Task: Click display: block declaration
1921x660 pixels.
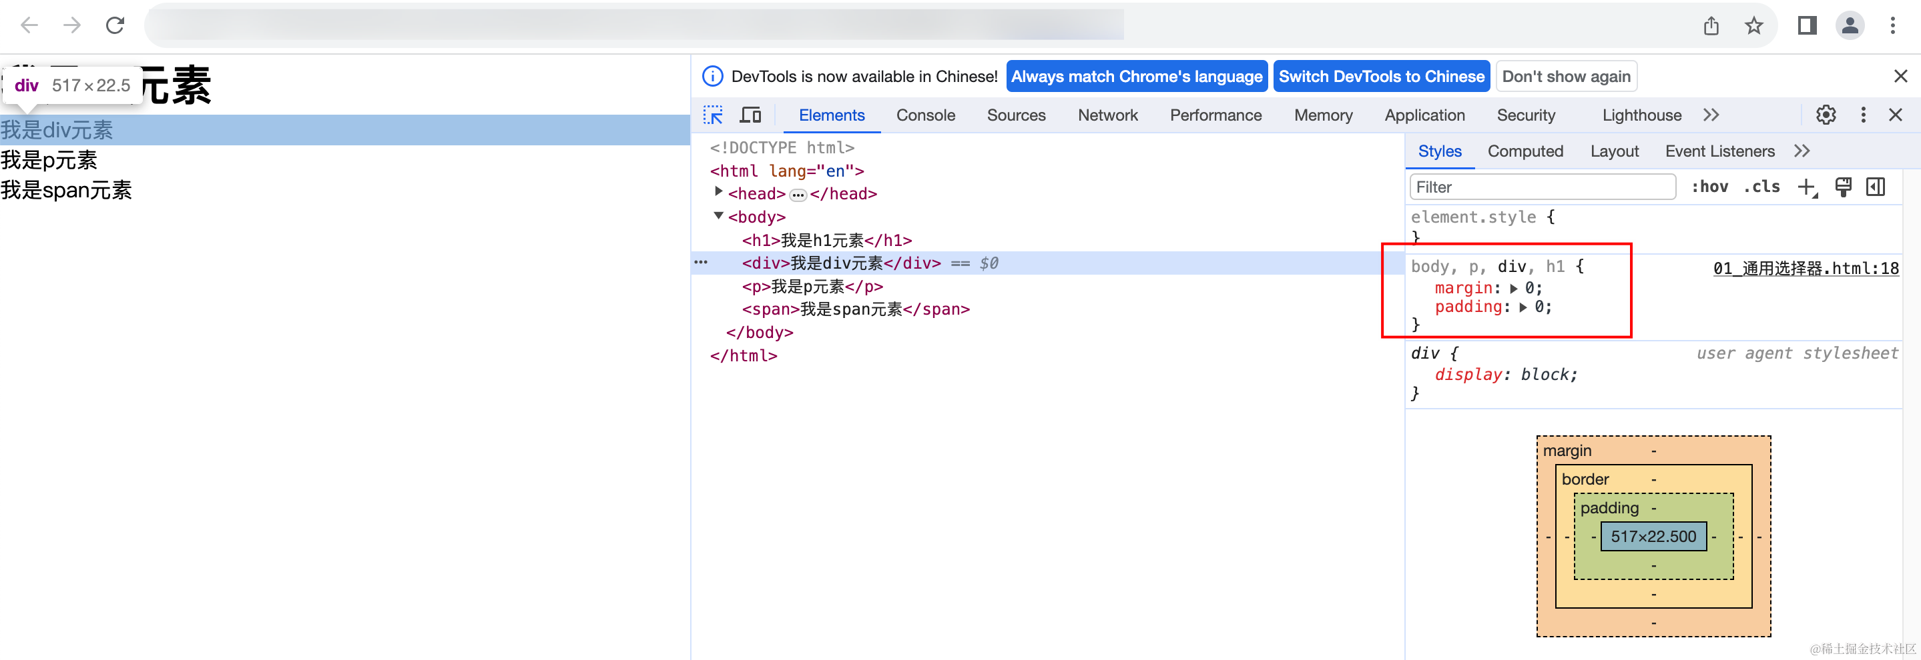Action: pos(1506,375)
